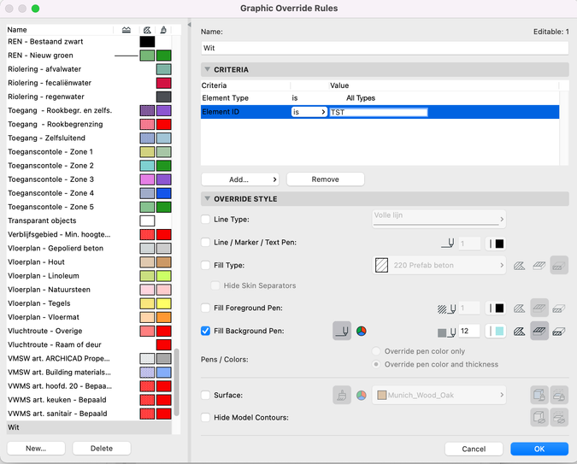Select 'Vluchtroute - Raam of deur' rule

pos(89,344)
